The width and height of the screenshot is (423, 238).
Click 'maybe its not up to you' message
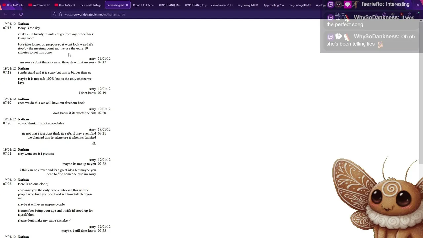coord(79,164)
